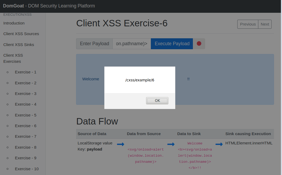Click OK in the alert dialog

157,101
